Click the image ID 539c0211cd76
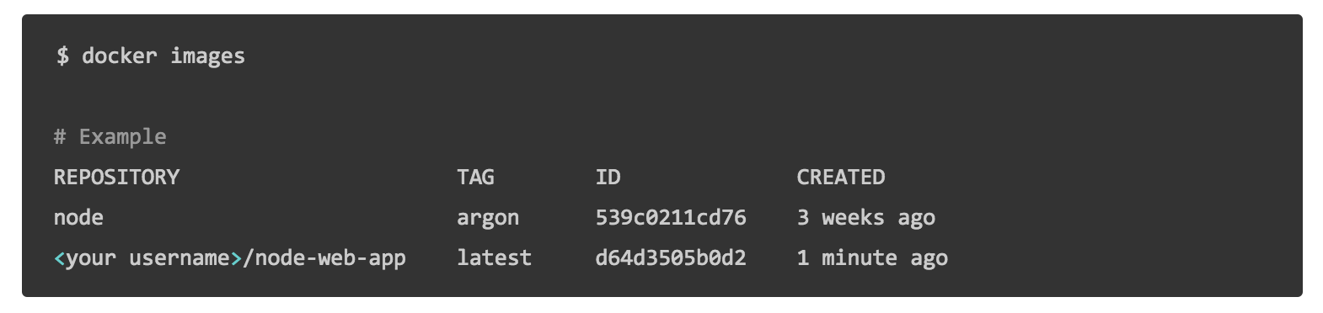The image size is (1323, 313). click(x=671, y=217)
